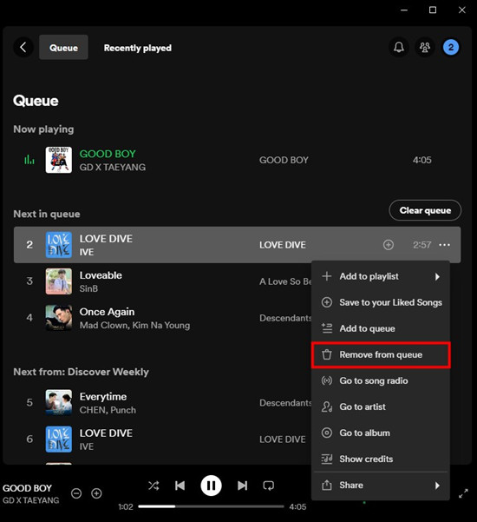Screen dimensions: 477x522
Task: Click the Everytime album cover thumbnail
Action: pos(58,402)
